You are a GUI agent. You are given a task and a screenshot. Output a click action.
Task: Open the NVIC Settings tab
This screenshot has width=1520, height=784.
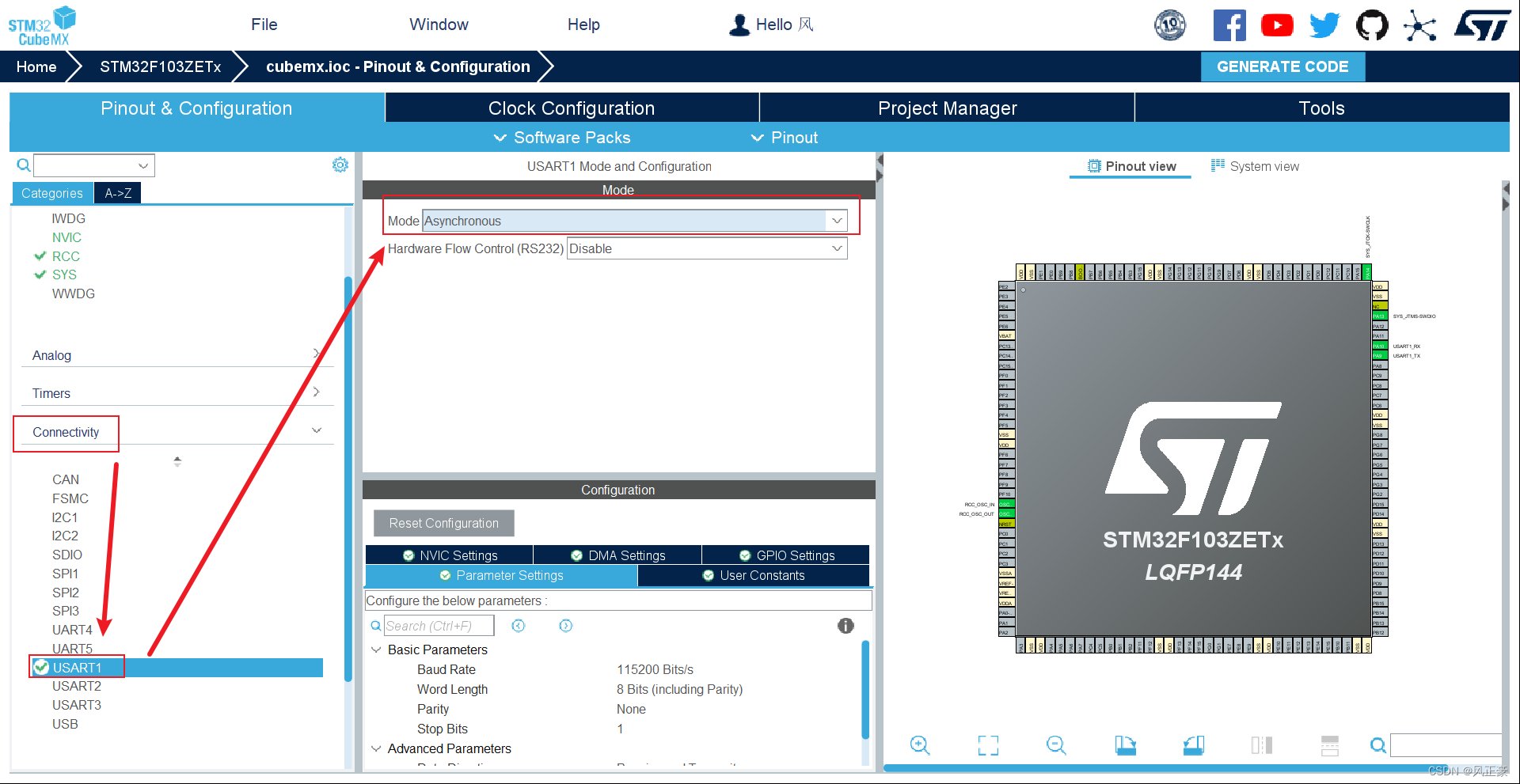point(450,555)
